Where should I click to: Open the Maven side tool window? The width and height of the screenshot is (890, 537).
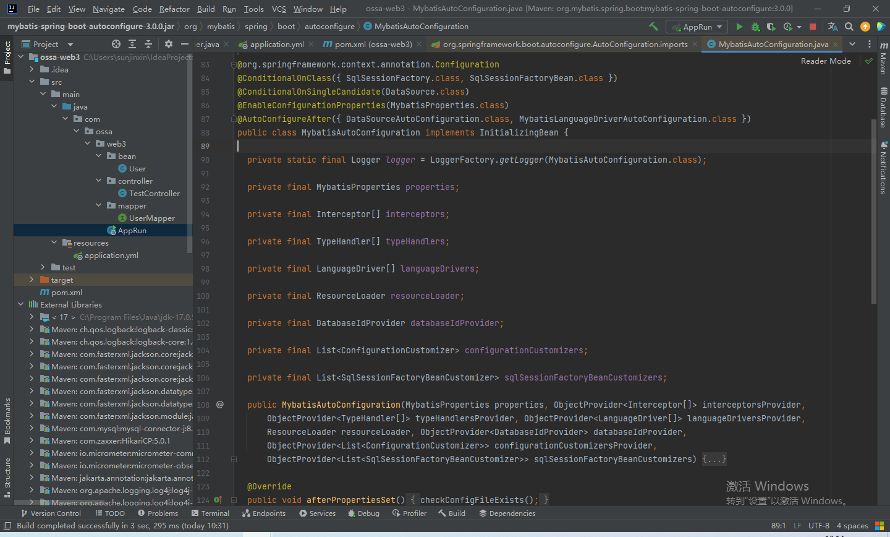point(883,59)
